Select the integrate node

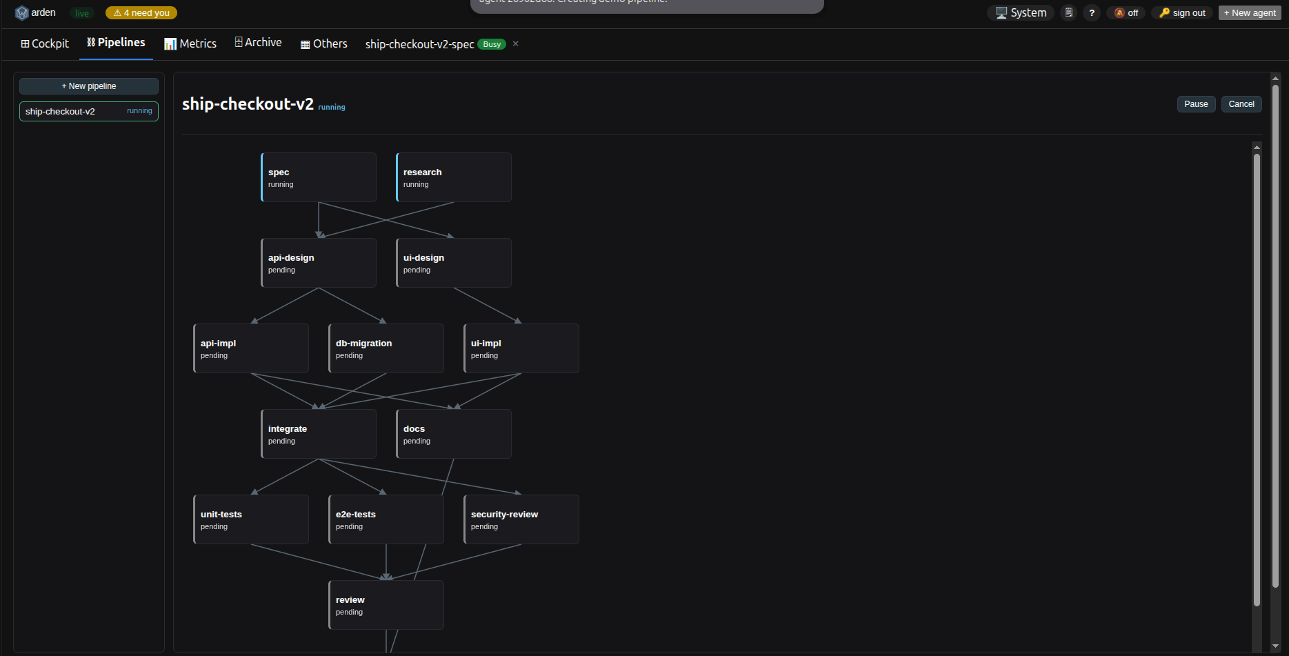coord(319,434)
